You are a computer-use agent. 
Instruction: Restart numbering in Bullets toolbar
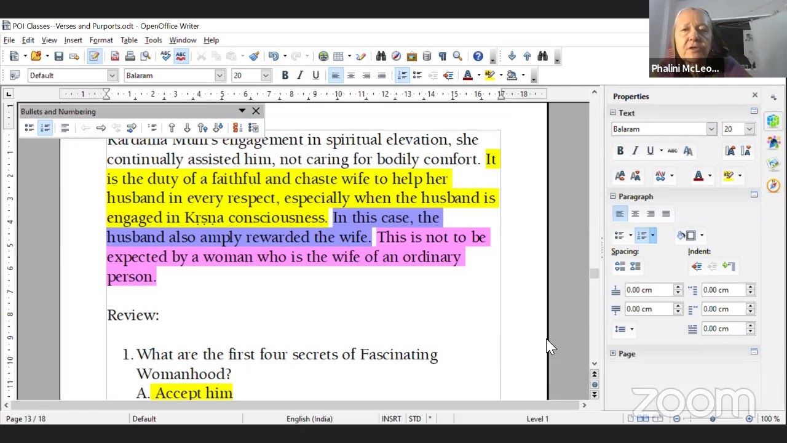[x=237, y=128]
